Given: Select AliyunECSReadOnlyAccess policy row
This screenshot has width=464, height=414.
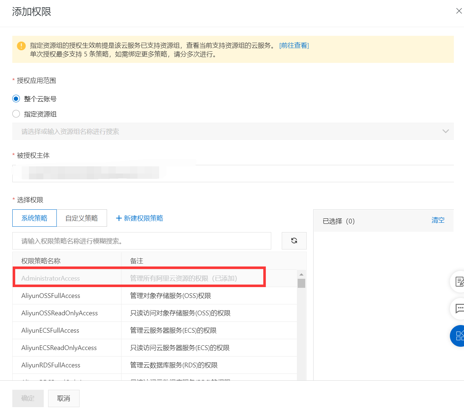Looking at the screenshot, I should pyautogui.click(x=155, y=347).
